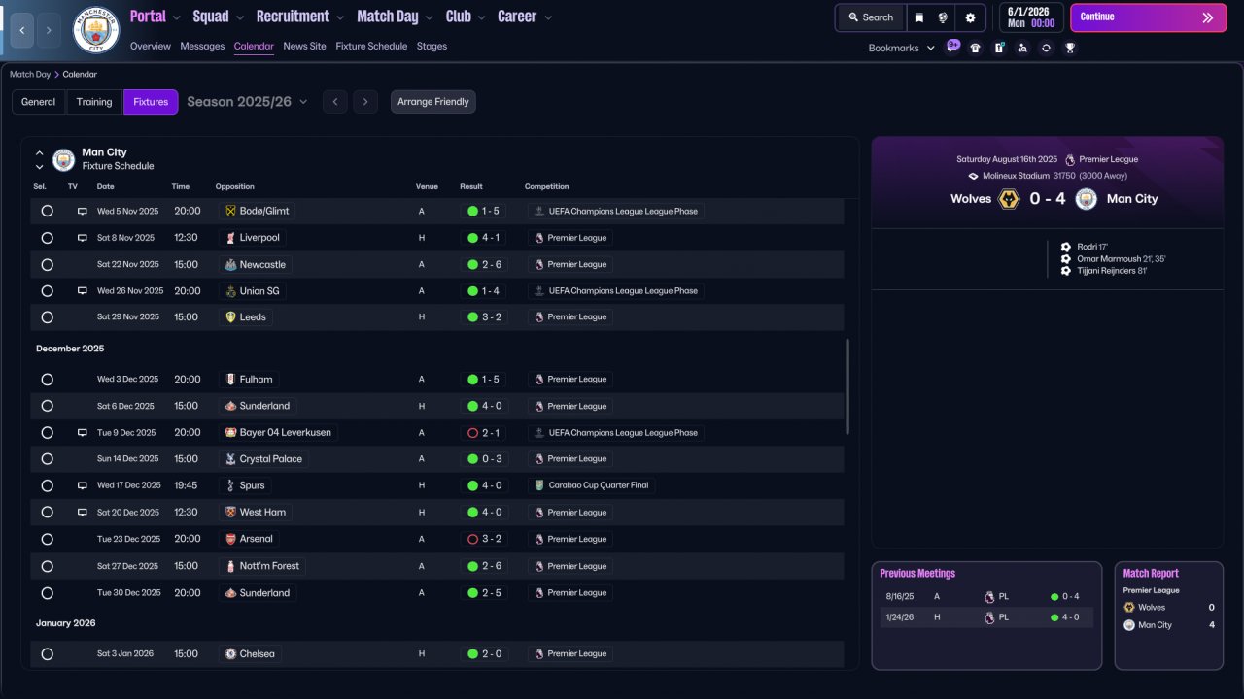Open the Overview sub-tab

(151, 47)
